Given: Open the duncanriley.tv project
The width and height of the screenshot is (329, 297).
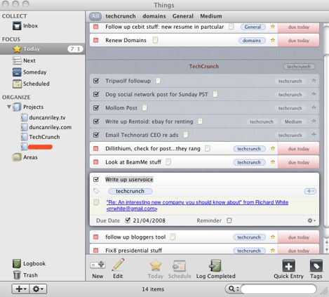Looking at the screenshot, I should coord(43,117).
